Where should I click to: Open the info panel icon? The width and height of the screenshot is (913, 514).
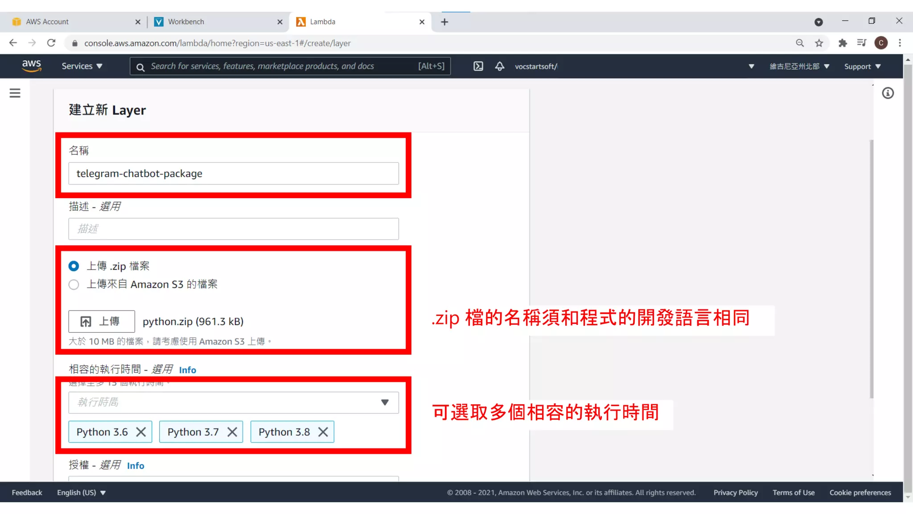pyautogui.click(x=888, y=93)
